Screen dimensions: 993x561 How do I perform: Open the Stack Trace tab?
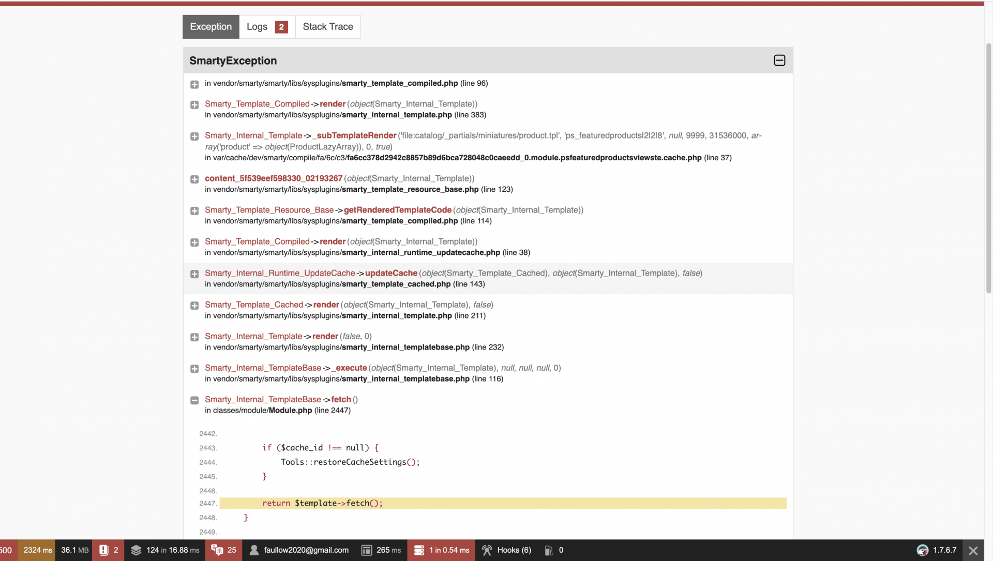click(x=328, y=27)
